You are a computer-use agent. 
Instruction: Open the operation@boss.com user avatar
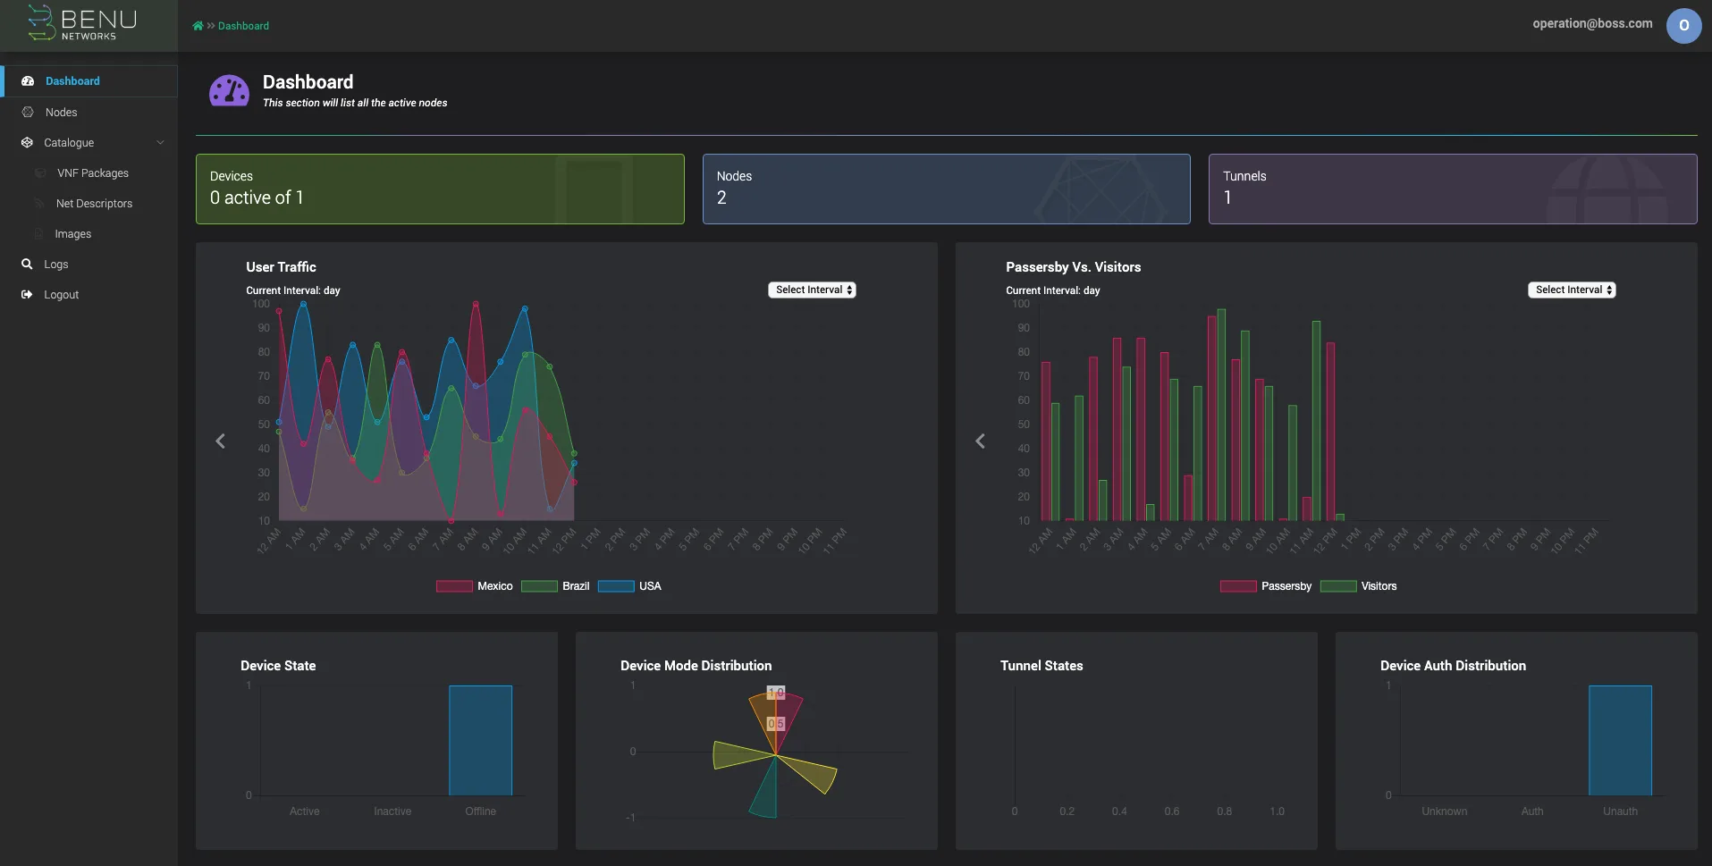1684,25
